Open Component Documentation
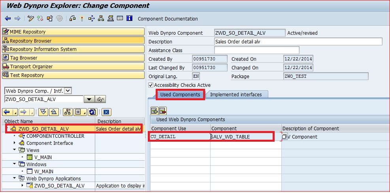This screenshot has height=193, width=390. 168,19
